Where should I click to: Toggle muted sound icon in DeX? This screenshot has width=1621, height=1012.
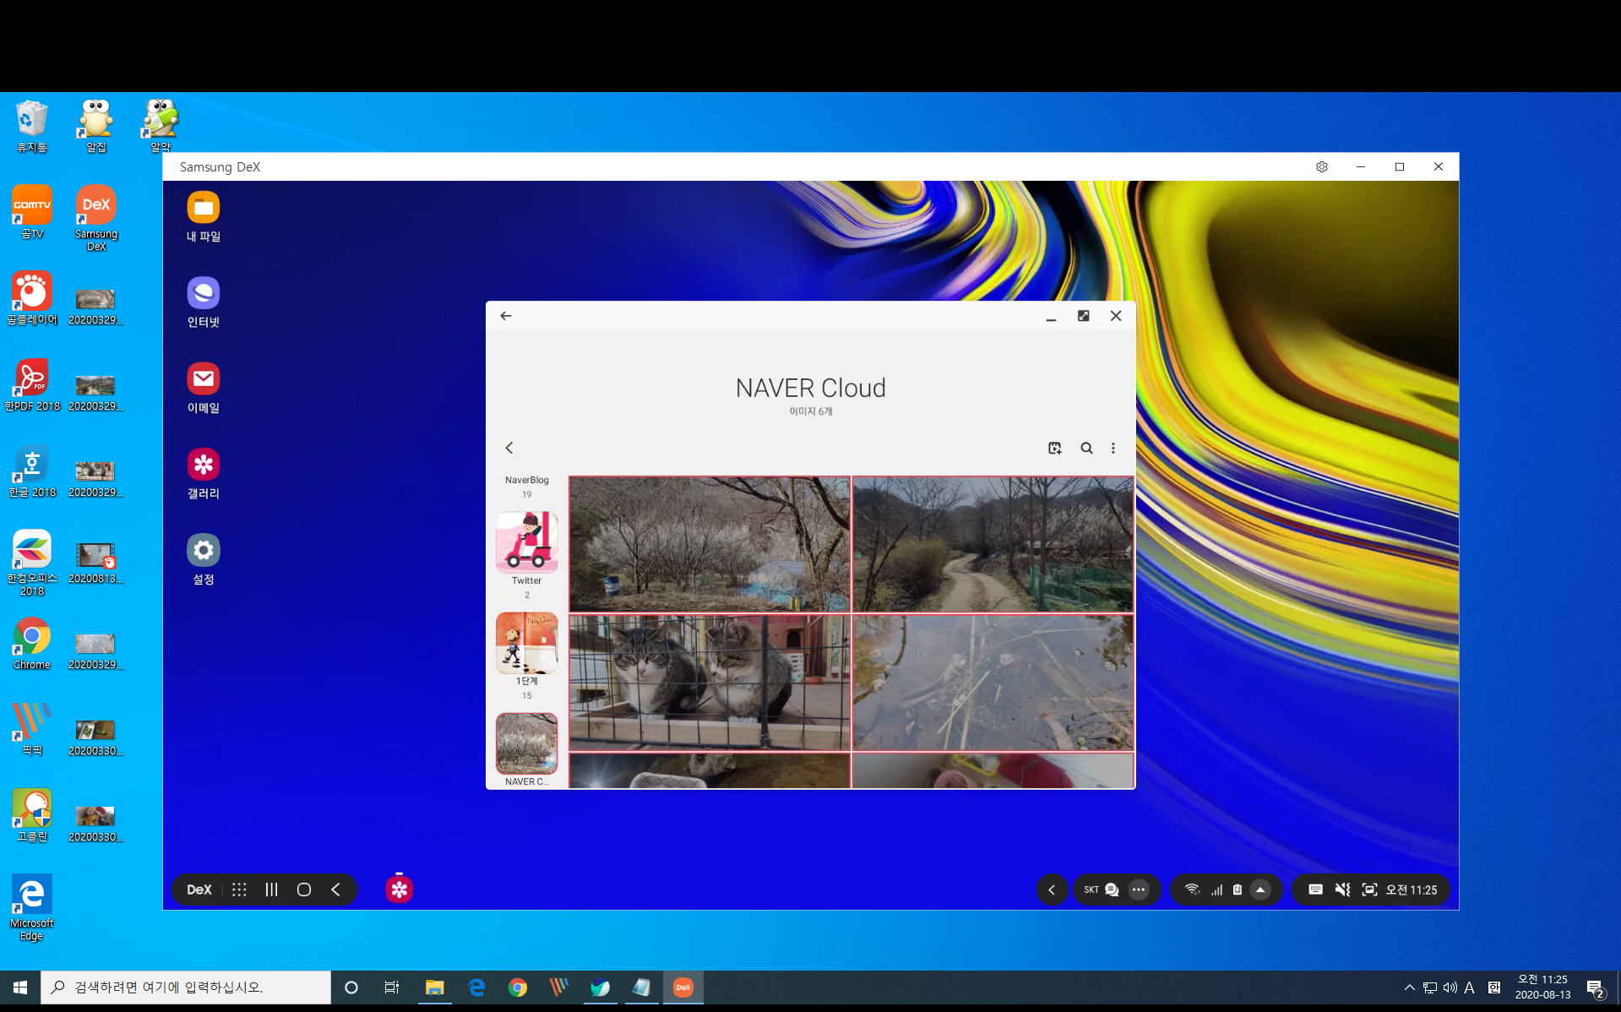point(1342,890)
